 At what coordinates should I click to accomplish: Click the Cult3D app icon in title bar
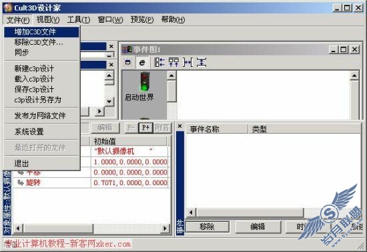coord(8,8)
